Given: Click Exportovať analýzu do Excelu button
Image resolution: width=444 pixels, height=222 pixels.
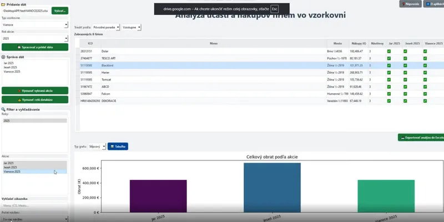Looking at the screenshot, I should (421, 138).
